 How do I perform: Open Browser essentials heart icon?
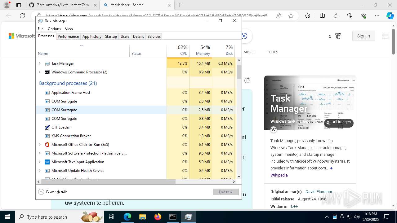364,16
